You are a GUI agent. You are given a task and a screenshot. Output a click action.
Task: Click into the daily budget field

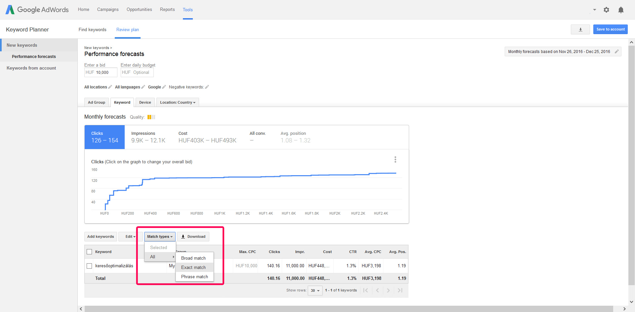(x=137, y=73)
